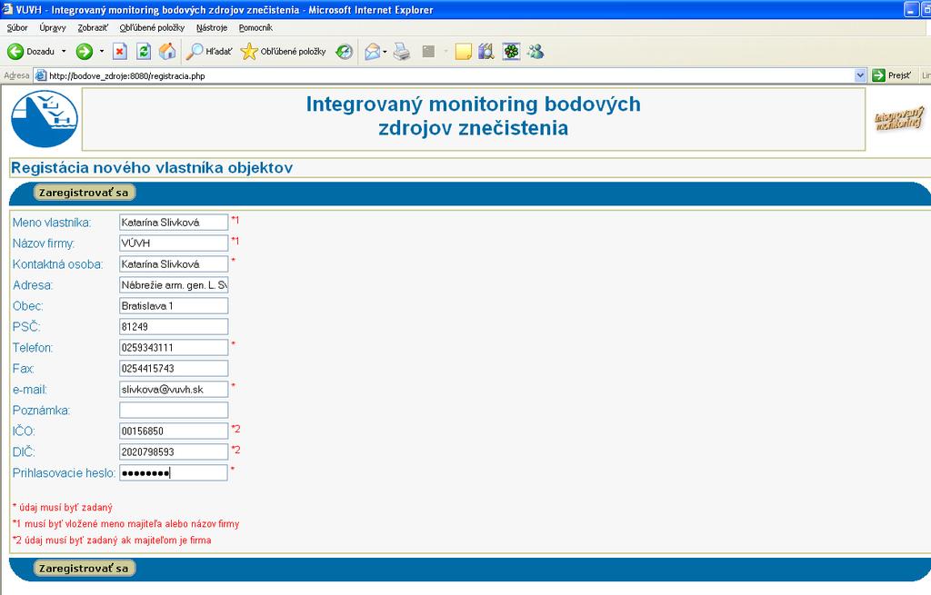Click the top Zaregistrovať sa button
The height and width of the screenshot is (595, 931).
click(x=84, y=193)
